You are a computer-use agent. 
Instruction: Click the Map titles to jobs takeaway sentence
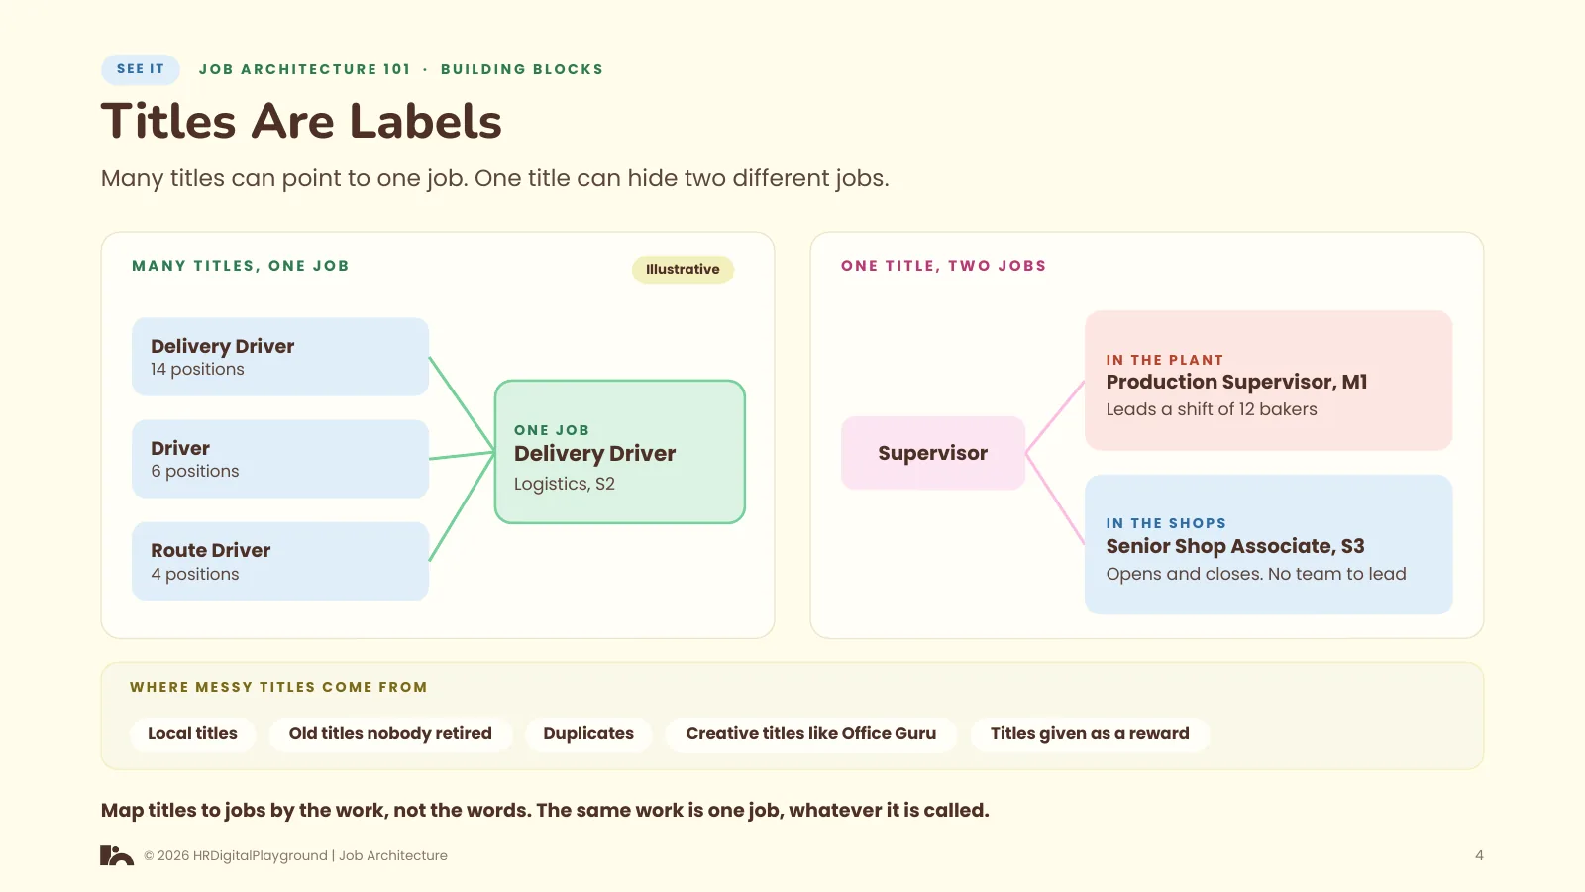(x=545, y=811)
